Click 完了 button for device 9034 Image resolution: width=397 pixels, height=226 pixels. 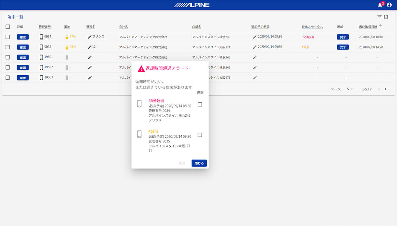[x=343, y=37]
